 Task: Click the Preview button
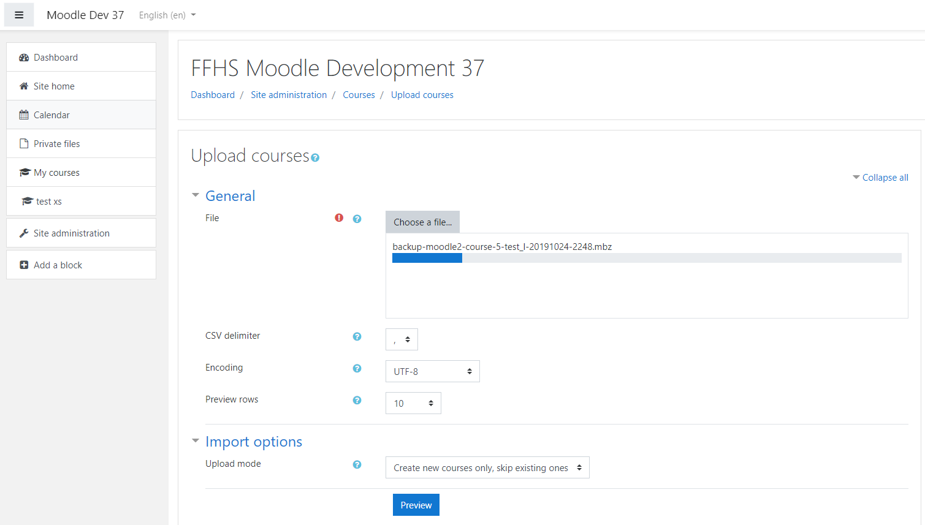416,505
